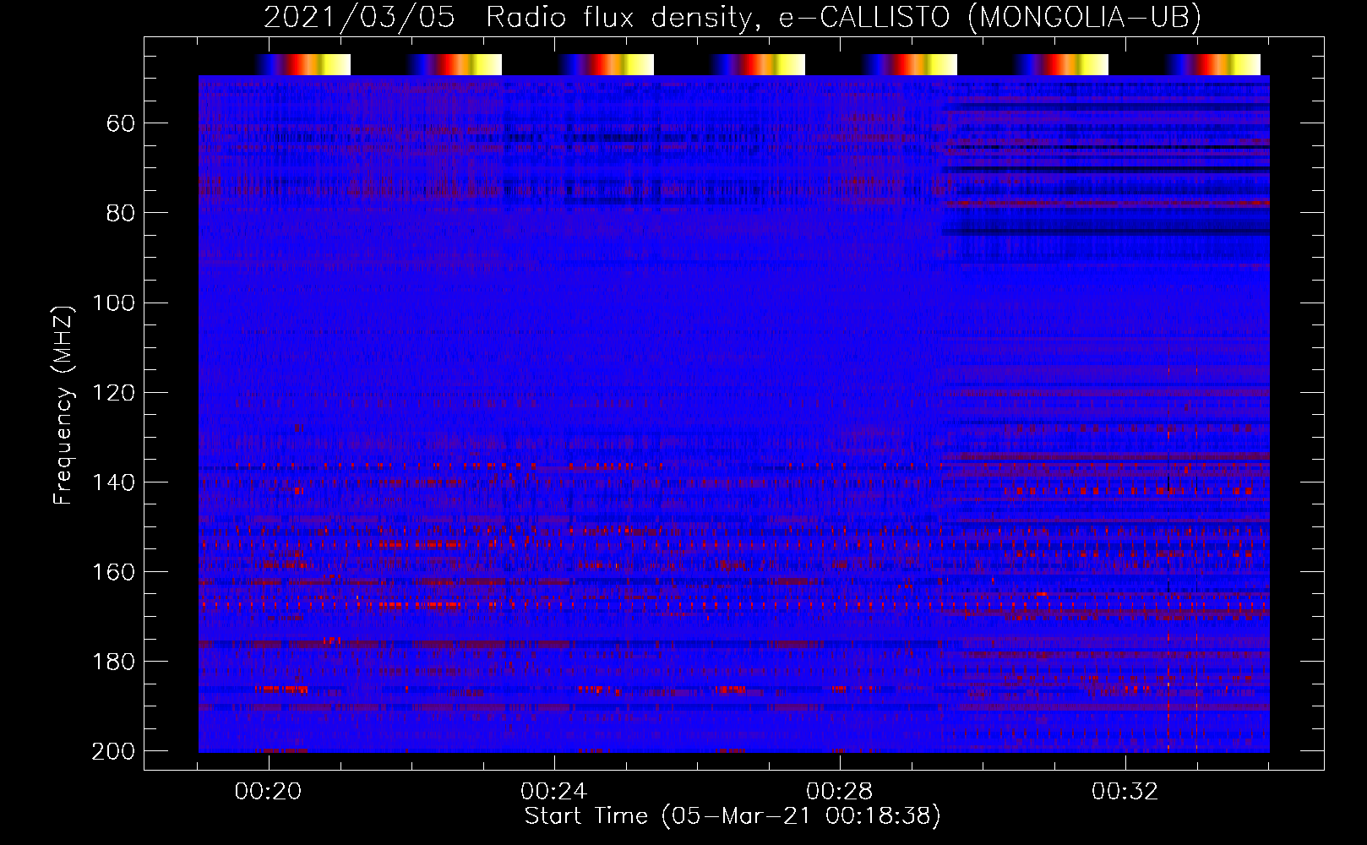
Task: Click the 80 MHz frequency tick label
Action: [121, 213]
